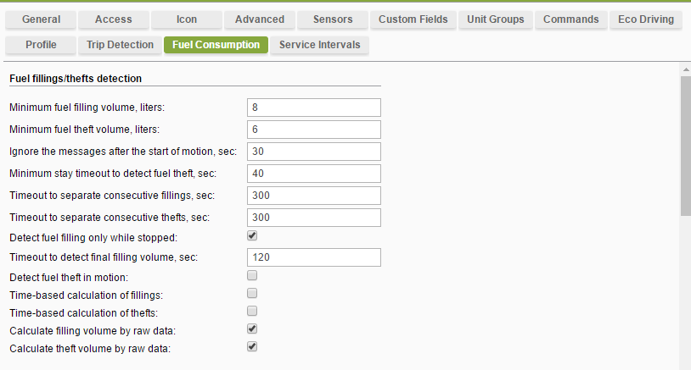Toggle 'Detect fuel filling only while stopped' checkbox
Screen dimensions: 691x370
252,236
